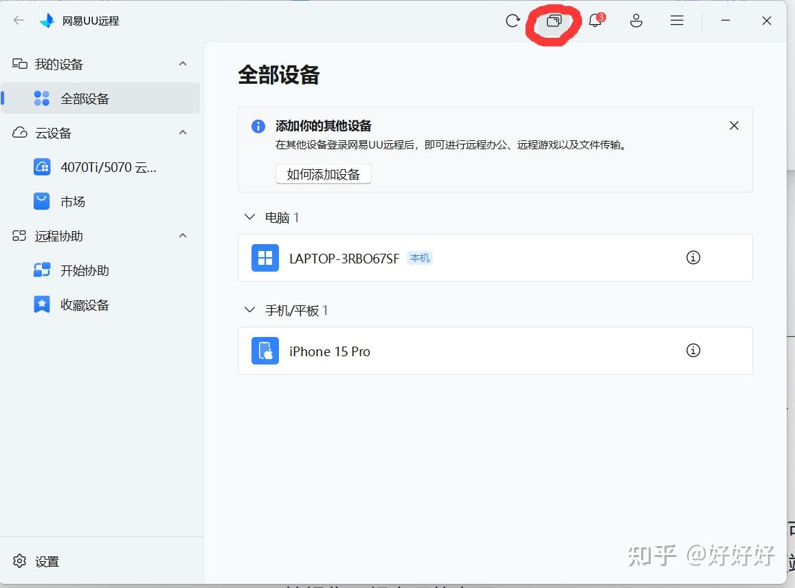The width and height of the screenshot is (795, 588).
Task: Click the NetEase UU Remote logo
Action: tap(47, 21)
